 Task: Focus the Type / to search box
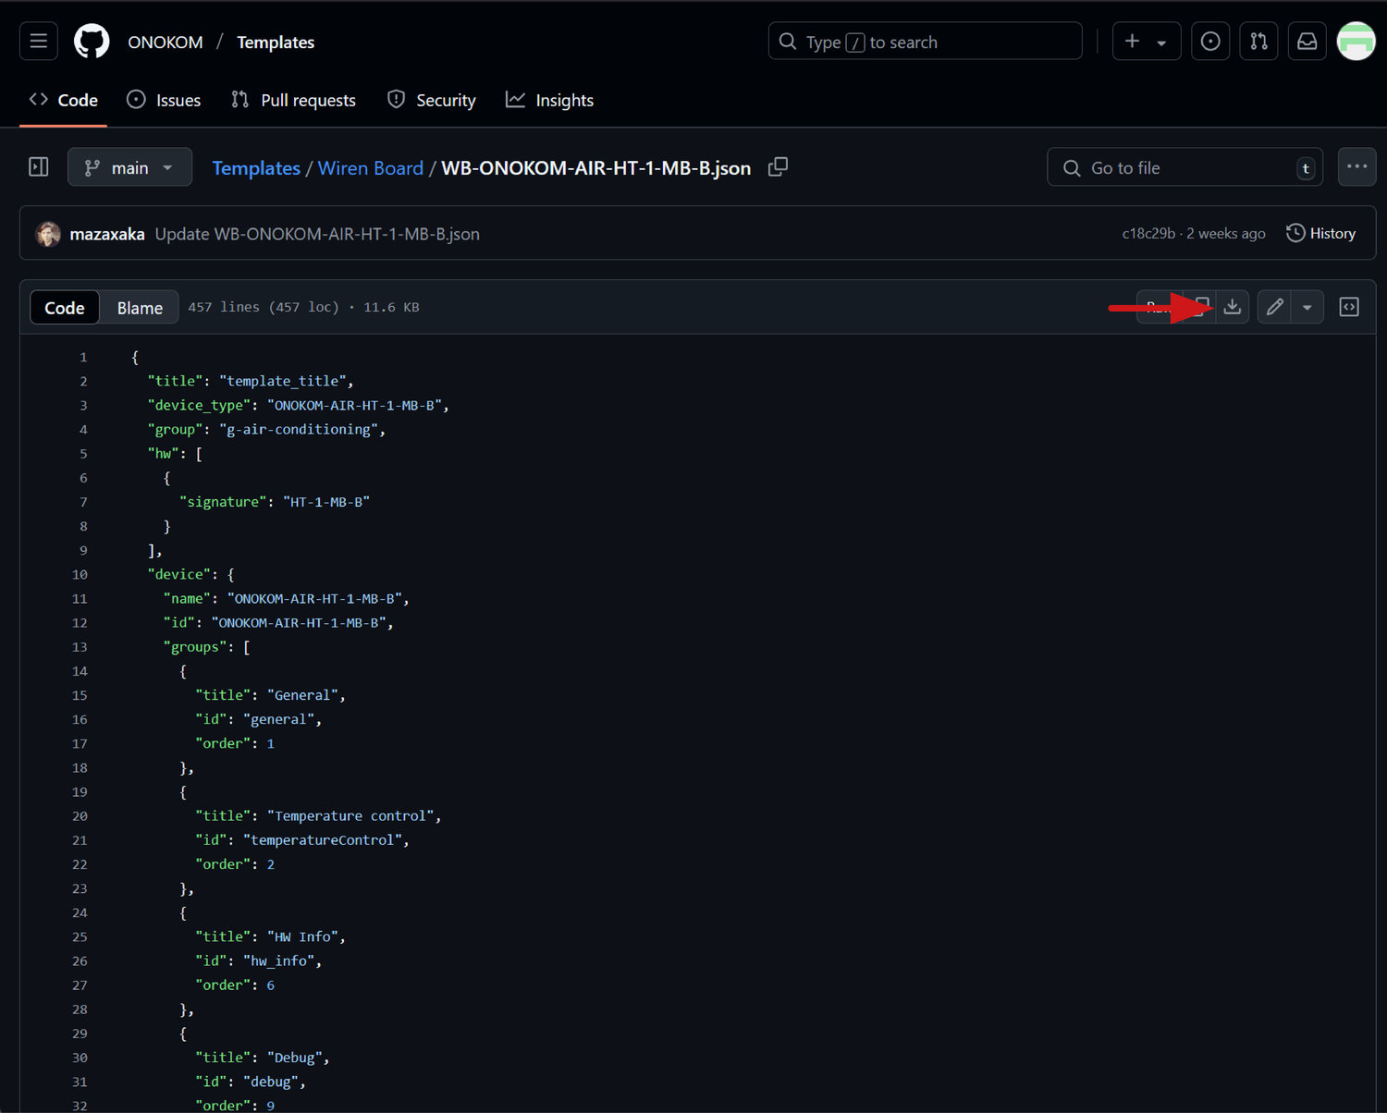click(925, 42)
